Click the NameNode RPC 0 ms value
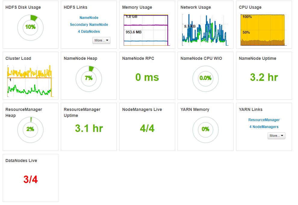298x205 pixels. click(x=147, y=77)
